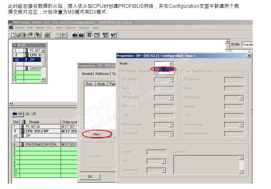Open the Edit menu

pyautogui.click(x=30, y=28)
